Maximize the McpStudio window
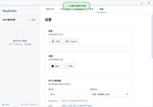 142,3
